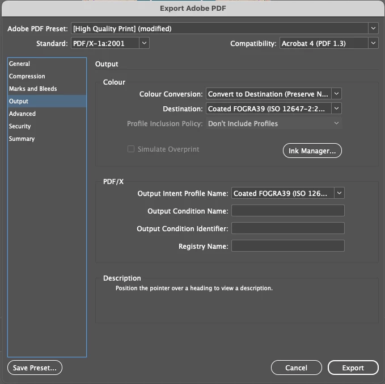
Task: Click the Colour section heading
Action: [114, 82]
